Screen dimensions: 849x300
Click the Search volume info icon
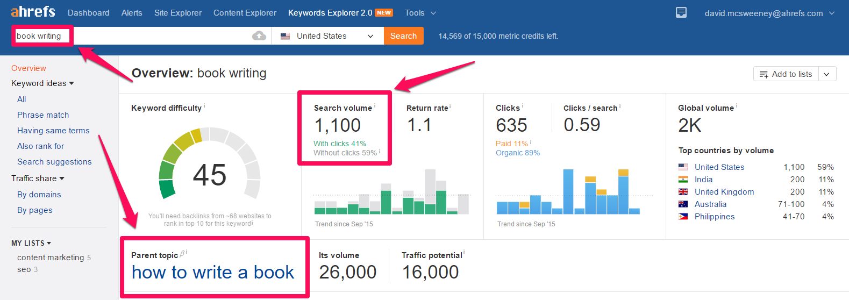(x=375, y=106)
